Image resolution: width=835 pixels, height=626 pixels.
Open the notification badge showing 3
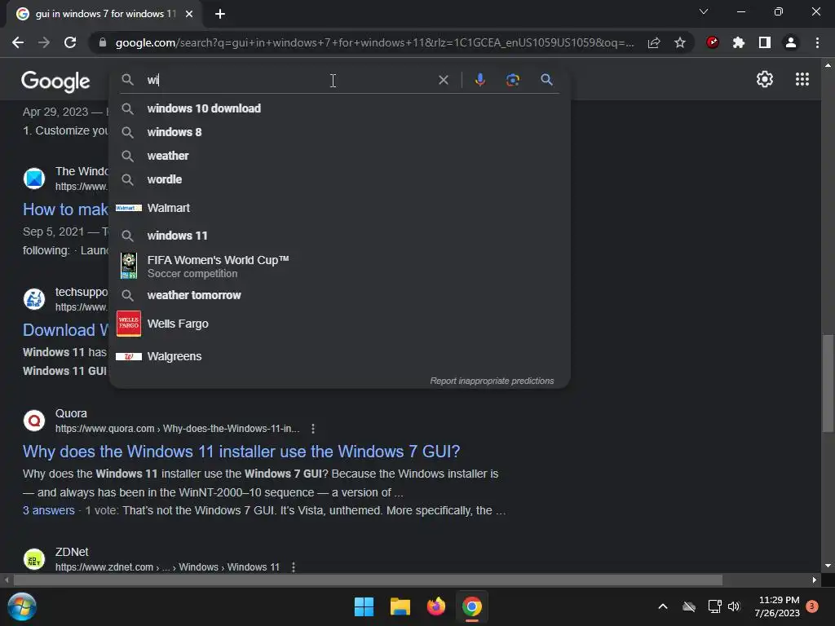812,606
